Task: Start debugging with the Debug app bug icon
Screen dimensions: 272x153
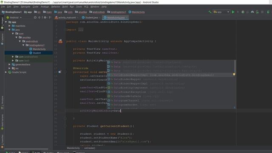Action: point(243,12)
